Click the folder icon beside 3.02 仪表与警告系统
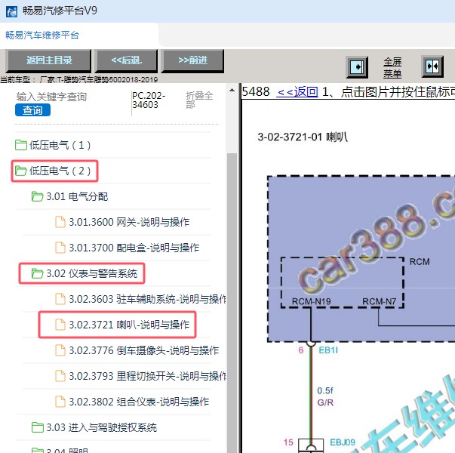This screenshot has width=455, height=453. (38, 273)
